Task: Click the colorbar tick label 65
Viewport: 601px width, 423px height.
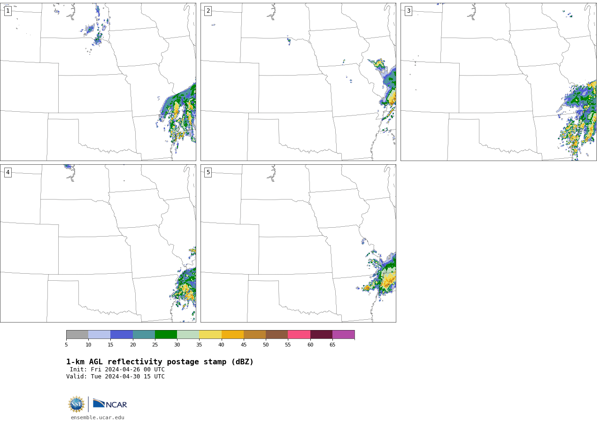Action: point(332,345)
